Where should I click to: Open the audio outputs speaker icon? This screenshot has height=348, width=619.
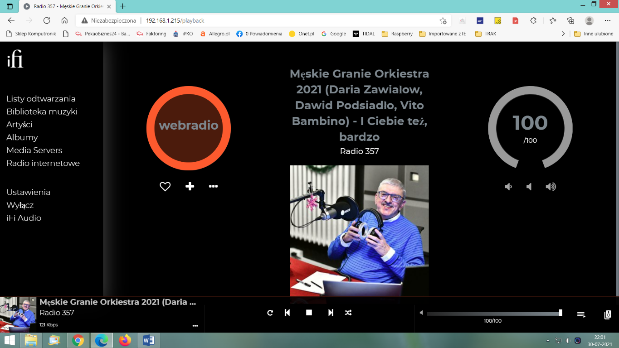click(x=608, y=314)
